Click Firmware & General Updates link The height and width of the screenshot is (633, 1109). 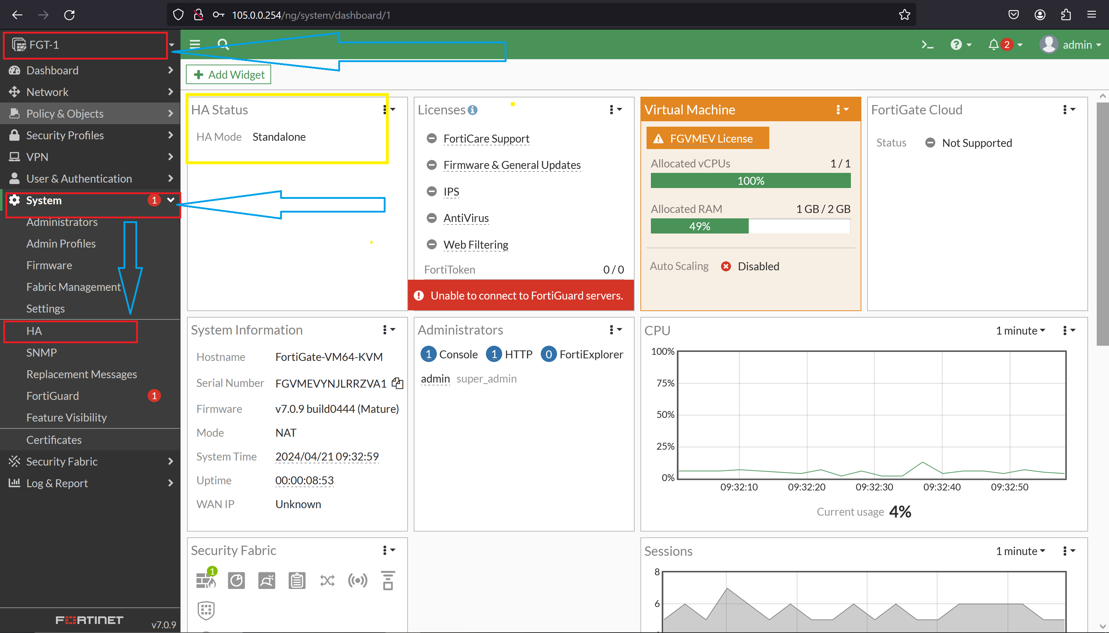[x=512, y=165]
